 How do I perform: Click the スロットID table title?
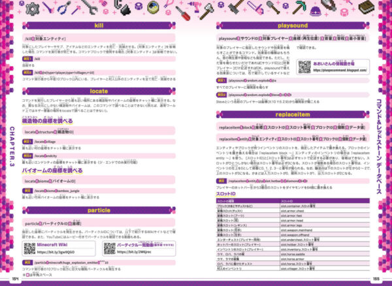pyautogui.click(x=226, y=194)
